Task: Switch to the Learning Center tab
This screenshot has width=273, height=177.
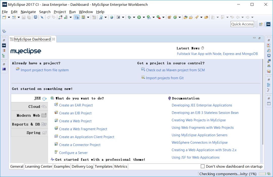Action: [x=38, y=166]
